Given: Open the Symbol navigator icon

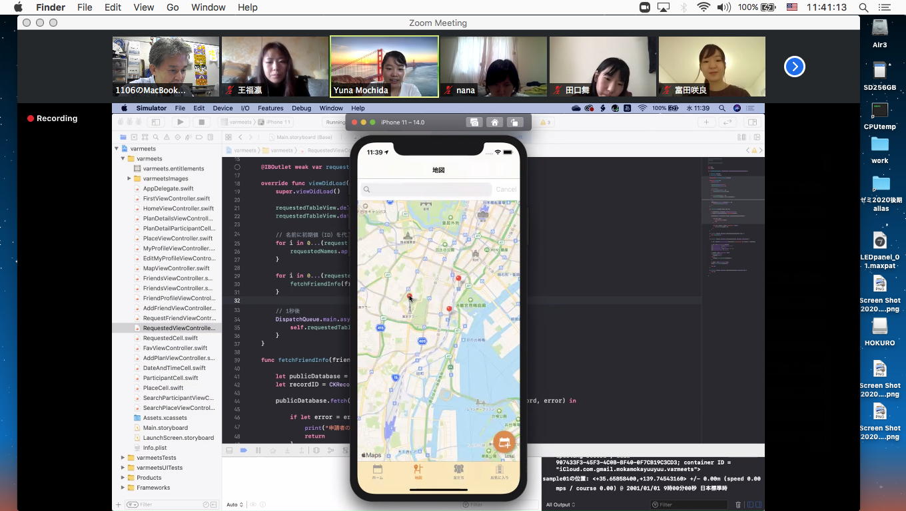Looking at the screenshot, I should tap(145, 137).
